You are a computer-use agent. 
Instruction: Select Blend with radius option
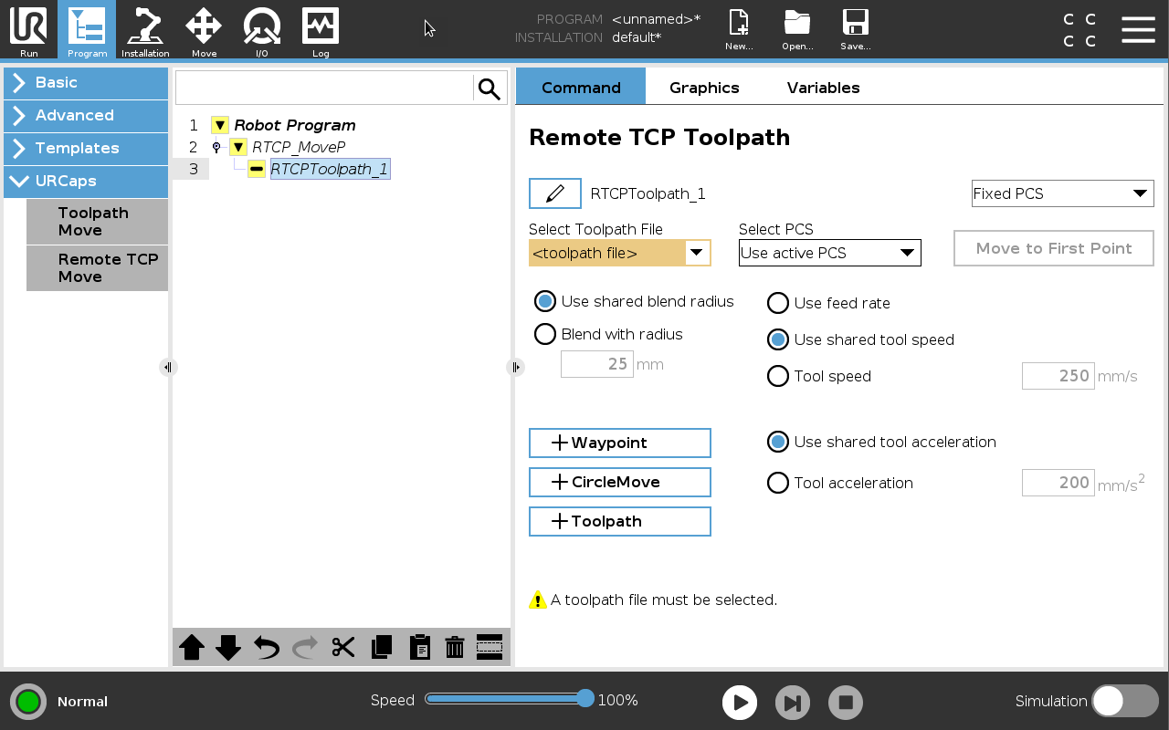[x=545, y=334]
